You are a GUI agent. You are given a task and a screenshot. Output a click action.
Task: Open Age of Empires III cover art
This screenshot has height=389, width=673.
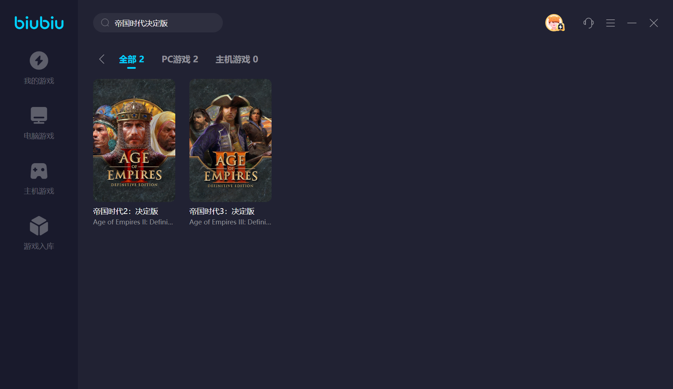click(x=230, y=140)
